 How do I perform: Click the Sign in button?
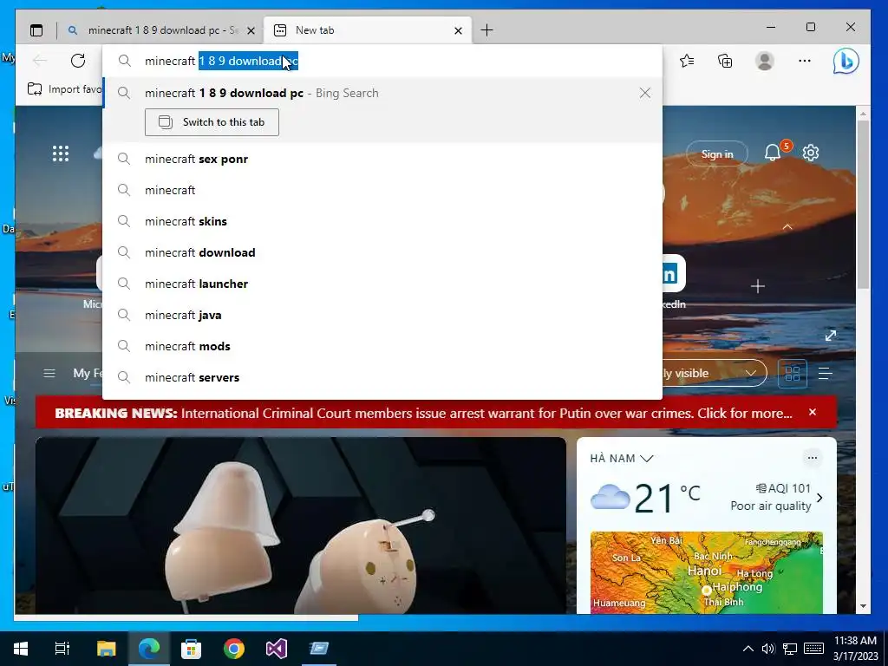[717, 154]
